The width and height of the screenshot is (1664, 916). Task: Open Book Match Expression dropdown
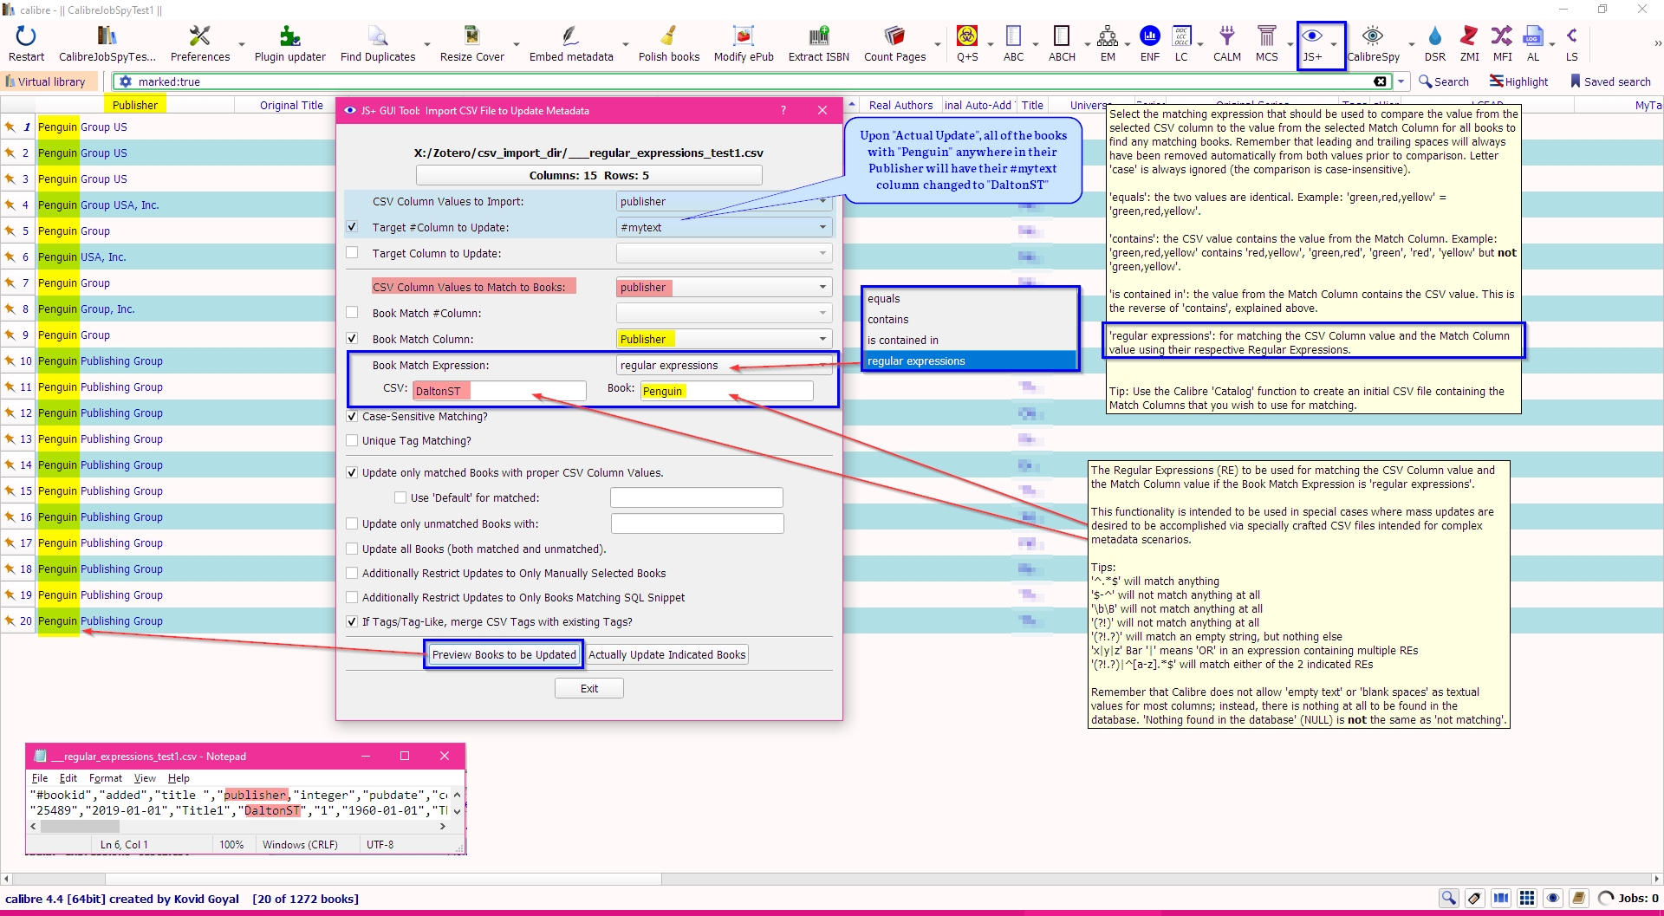coord(724,365)
